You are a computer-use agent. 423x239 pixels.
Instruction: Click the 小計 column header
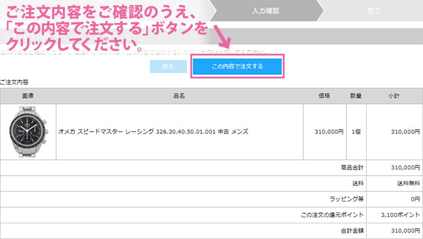[394, 96]
